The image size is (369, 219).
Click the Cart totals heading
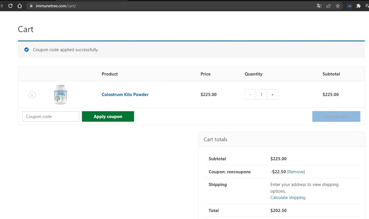pyautogui.click(x=215, y=139)
